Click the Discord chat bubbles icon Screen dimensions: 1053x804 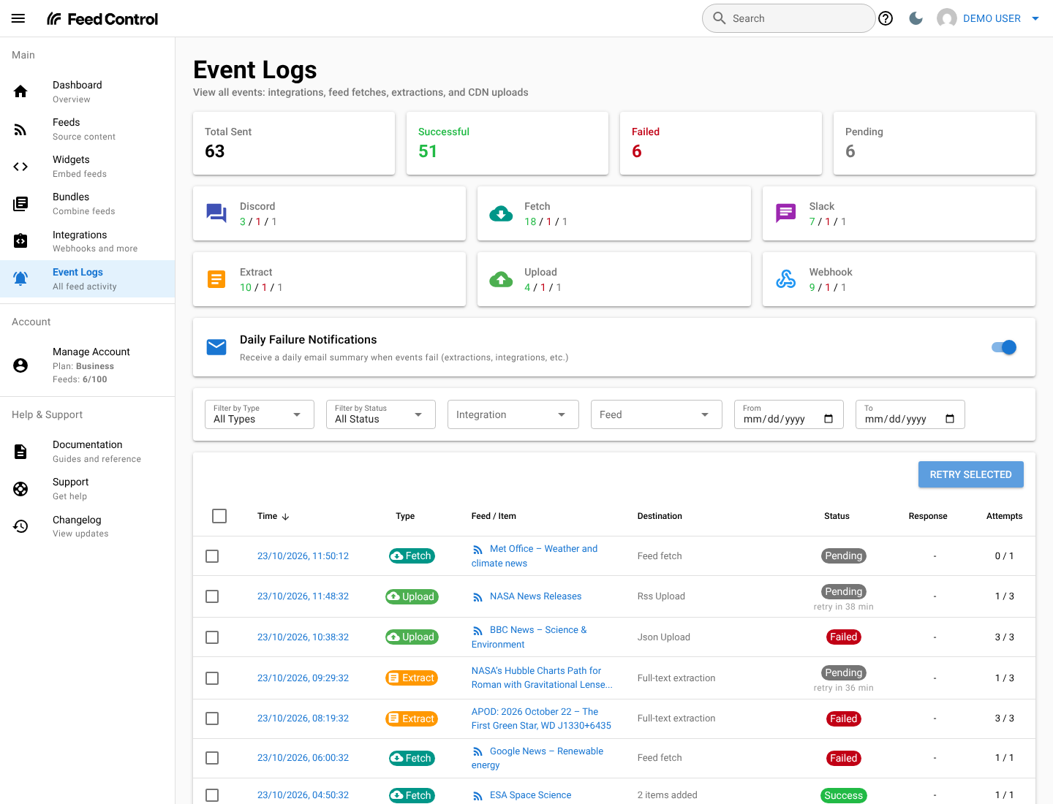[x=216, y=213]
